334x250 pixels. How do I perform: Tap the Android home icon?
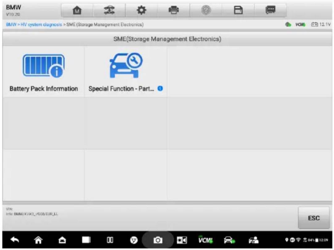38,240
